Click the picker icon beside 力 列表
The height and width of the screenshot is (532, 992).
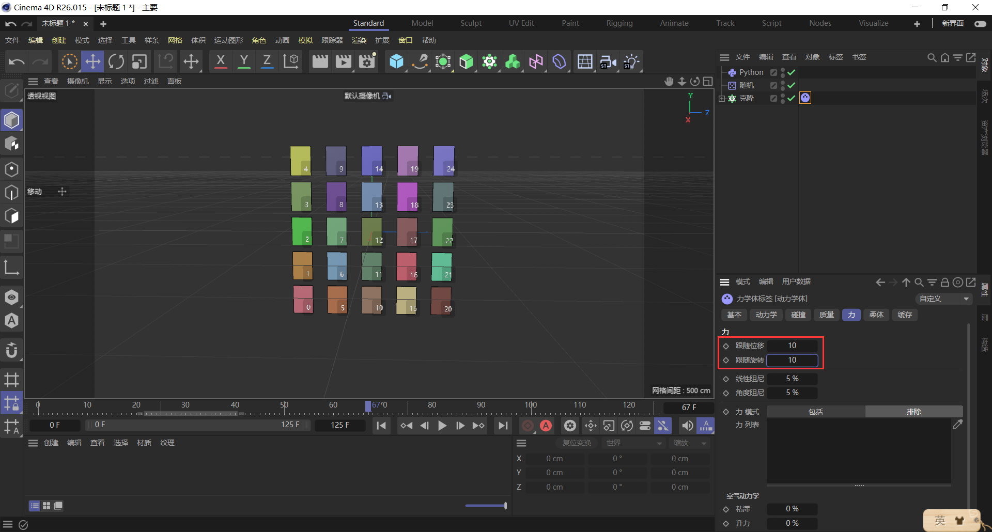[x=957, y=425]
